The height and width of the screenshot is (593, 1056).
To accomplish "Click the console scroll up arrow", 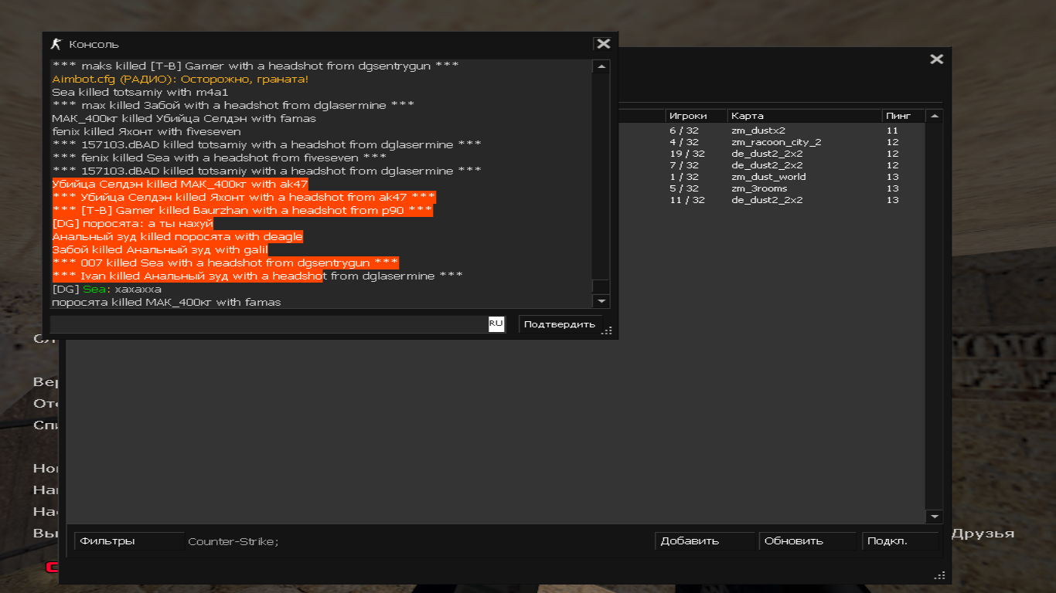I will pos(601,67).
